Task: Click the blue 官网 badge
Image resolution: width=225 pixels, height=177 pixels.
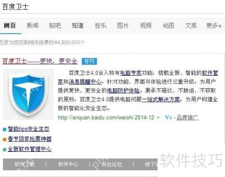Action: [90, 61]
